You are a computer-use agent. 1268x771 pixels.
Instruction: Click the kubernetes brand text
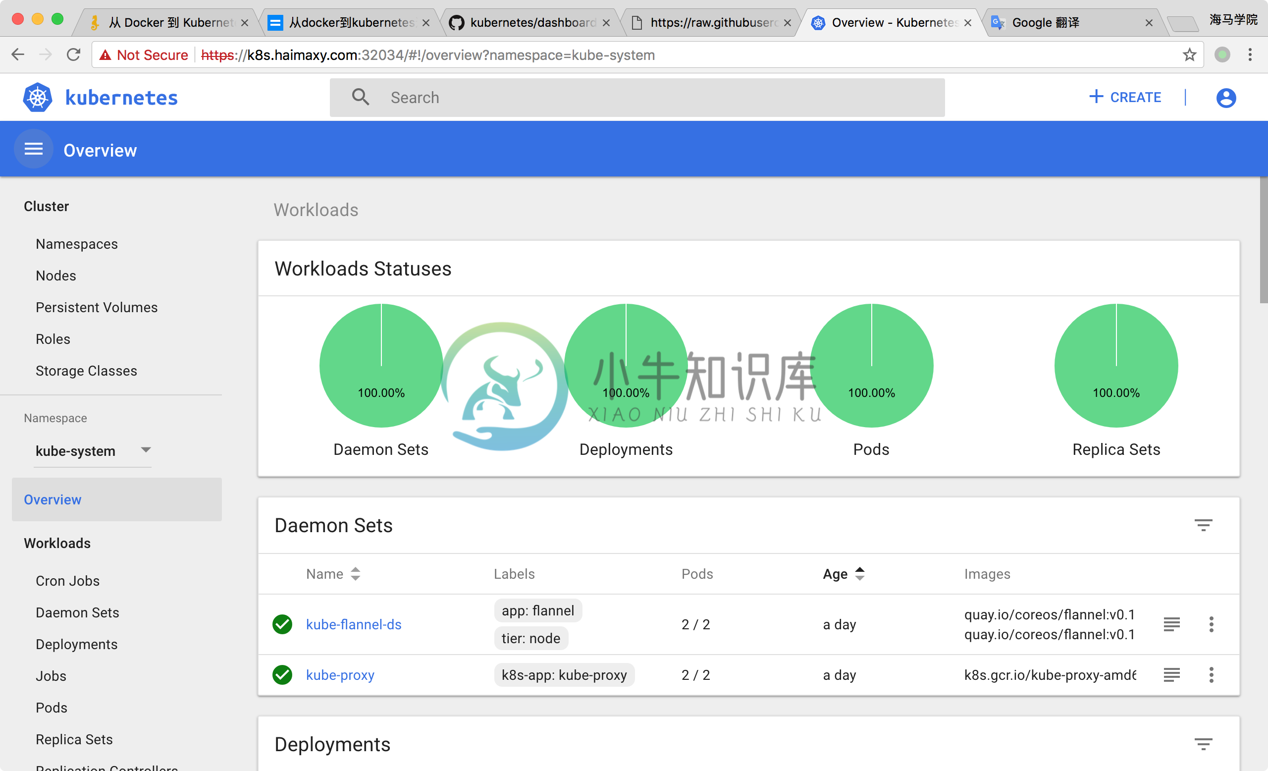point(121,97)
